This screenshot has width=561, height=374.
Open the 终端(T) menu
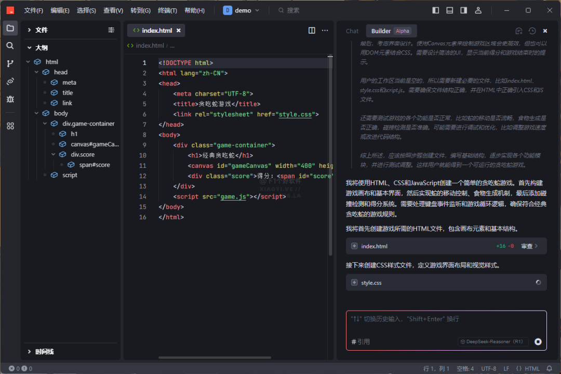coord(167,10)
